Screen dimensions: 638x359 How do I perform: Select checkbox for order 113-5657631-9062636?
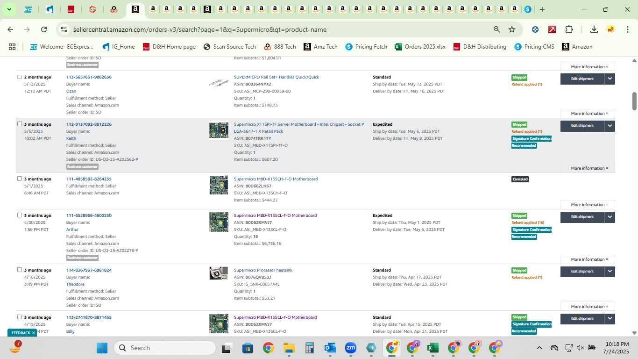[x=20, y=77]
